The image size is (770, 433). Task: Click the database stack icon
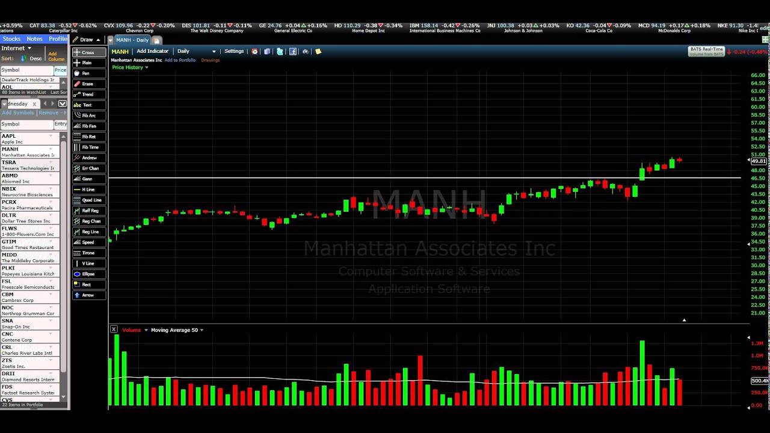[267, 51]
